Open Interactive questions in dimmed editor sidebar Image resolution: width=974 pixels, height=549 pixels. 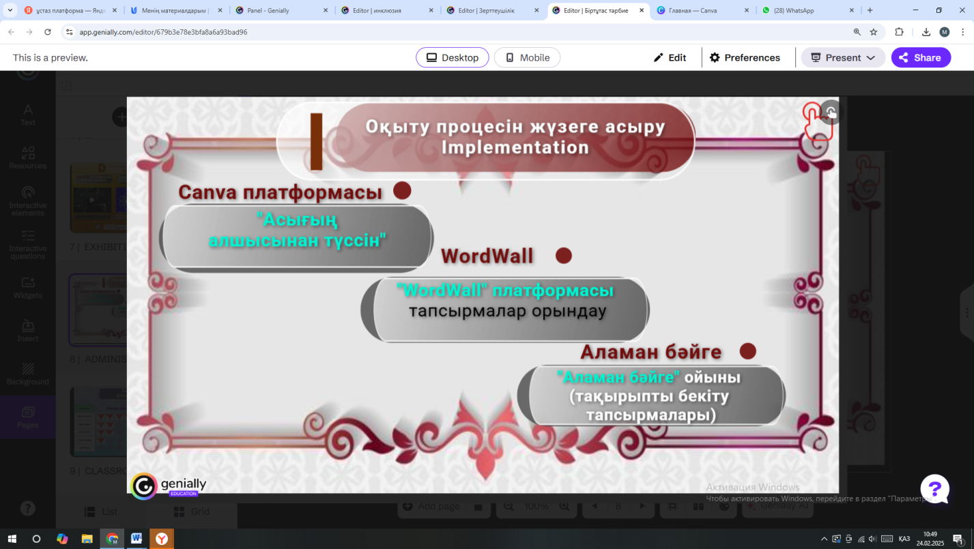28,244
